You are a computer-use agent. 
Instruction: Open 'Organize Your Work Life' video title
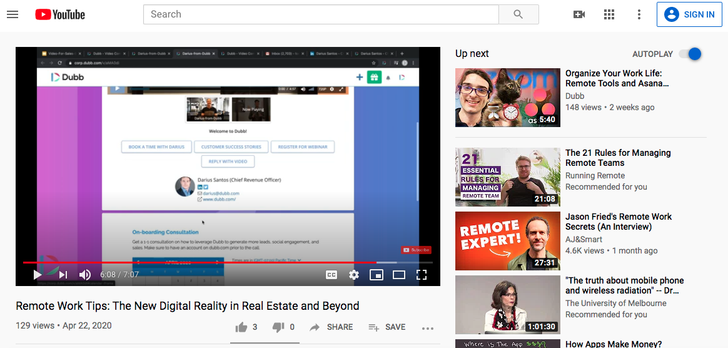pyautogui.click(x=617, y=78)
